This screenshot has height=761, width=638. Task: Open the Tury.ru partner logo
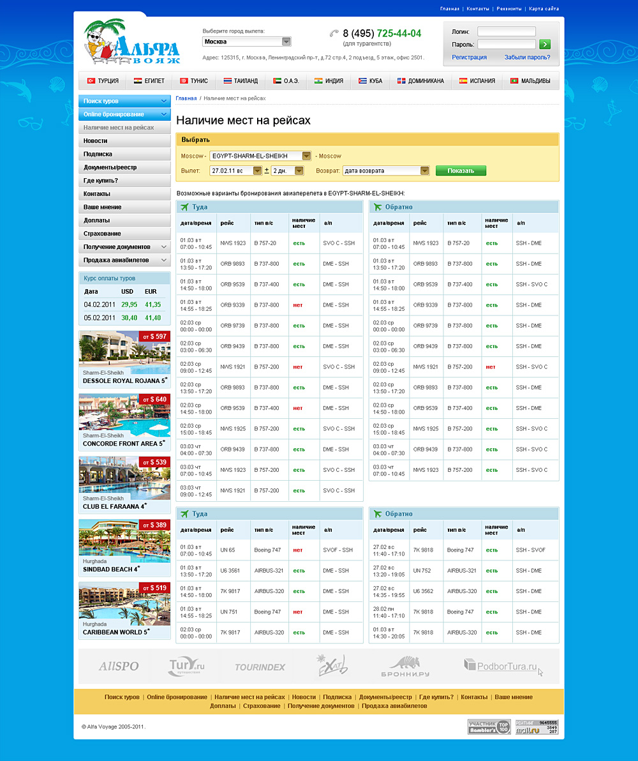pyautogui.click(x=187, y=667)
